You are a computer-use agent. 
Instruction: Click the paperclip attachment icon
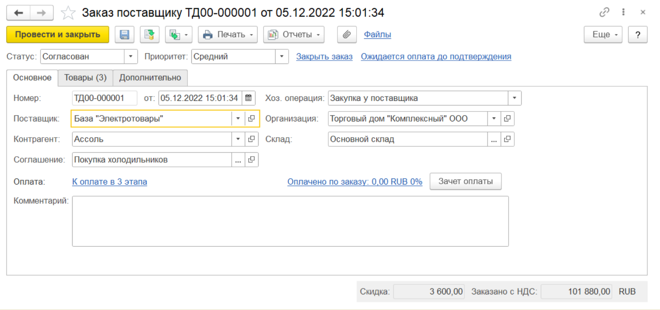[x=346, y=35]
